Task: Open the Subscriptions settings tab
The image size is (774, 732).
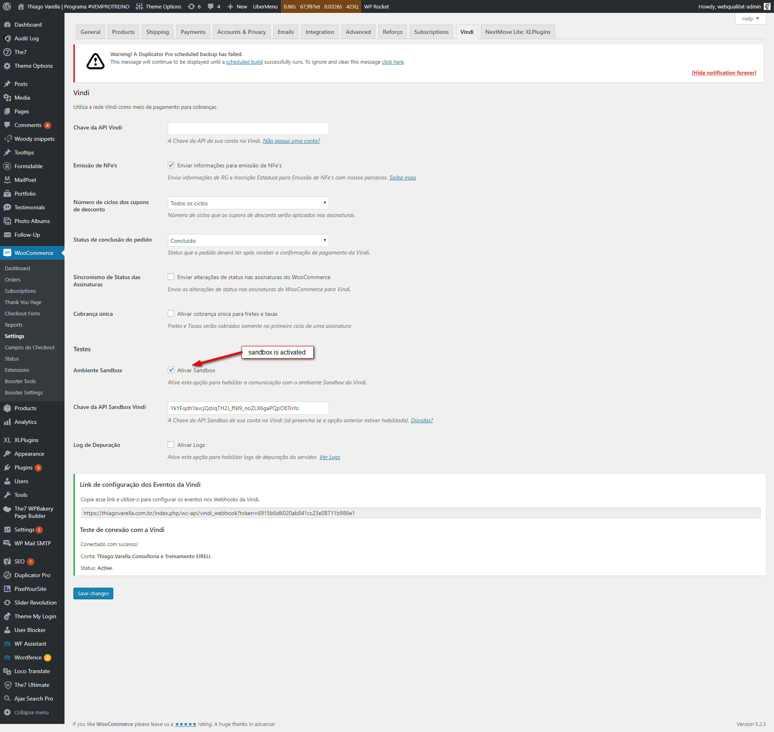Action: [431, 32]
